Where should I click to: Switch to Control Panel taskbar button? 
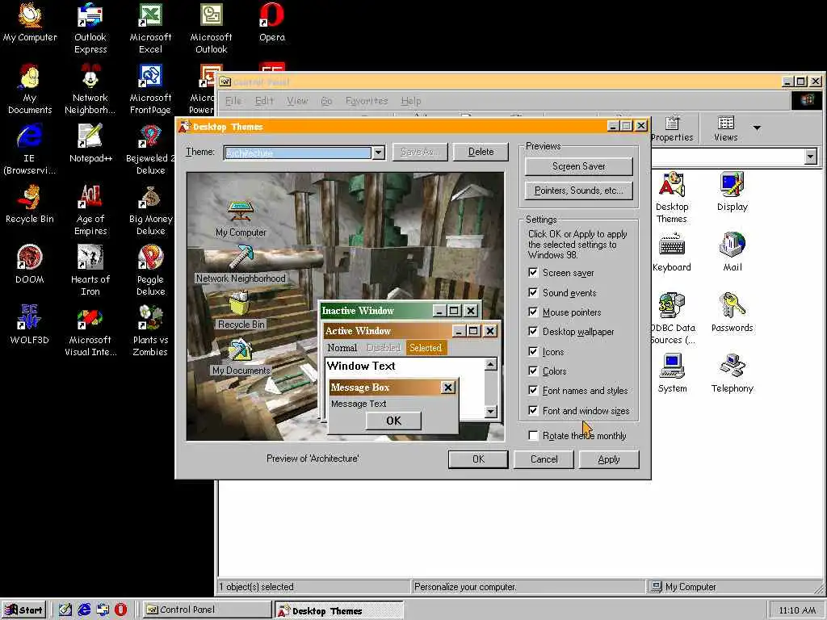208,610
